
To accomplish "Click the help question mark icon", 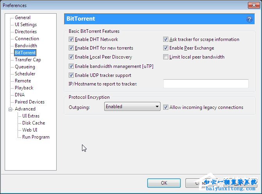I will tap(250, 19).
